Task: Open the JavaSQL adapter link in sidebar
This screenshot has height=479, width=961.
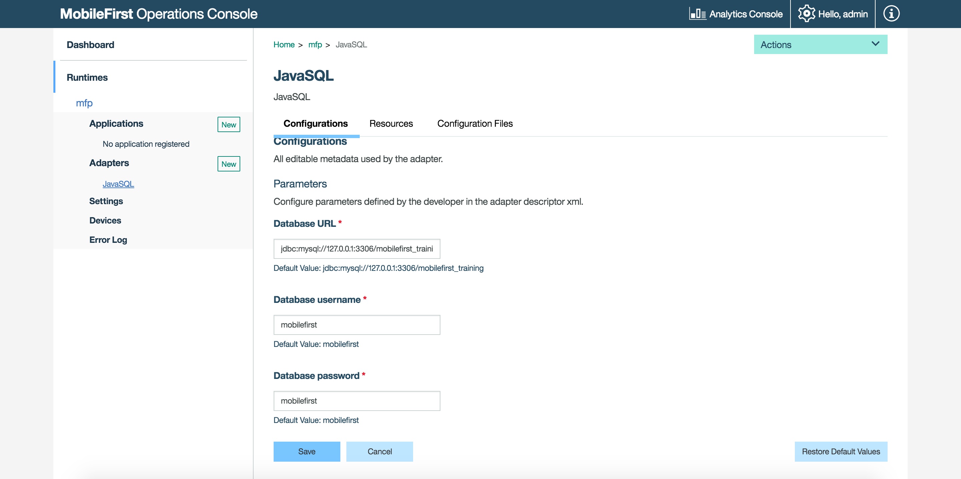Action: [x=118, y=184]
